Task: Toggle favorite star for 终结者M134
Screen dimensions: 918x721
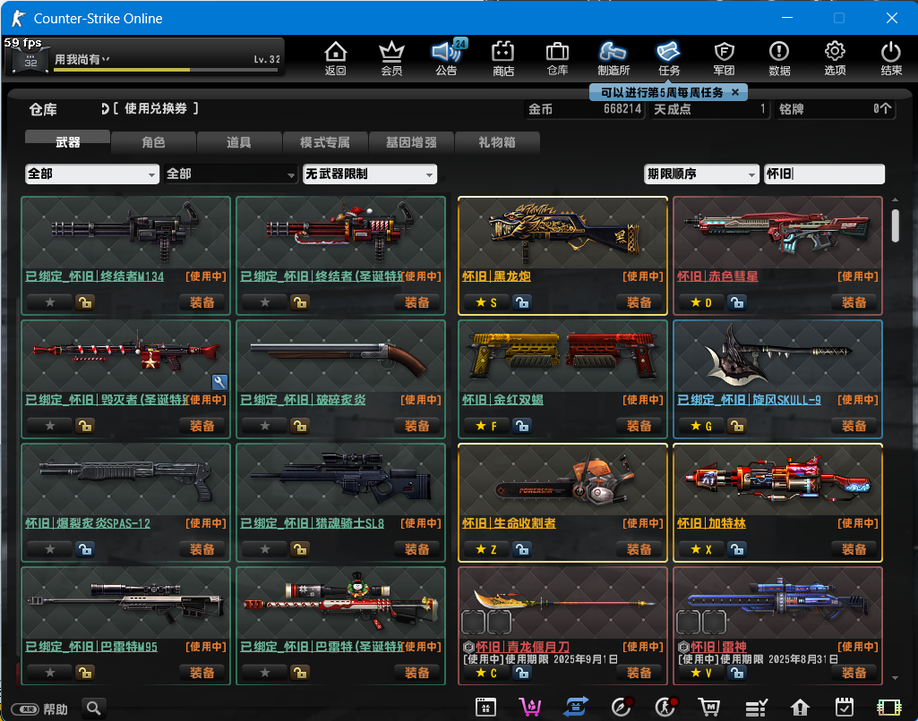Action: (x=50, y=302)
